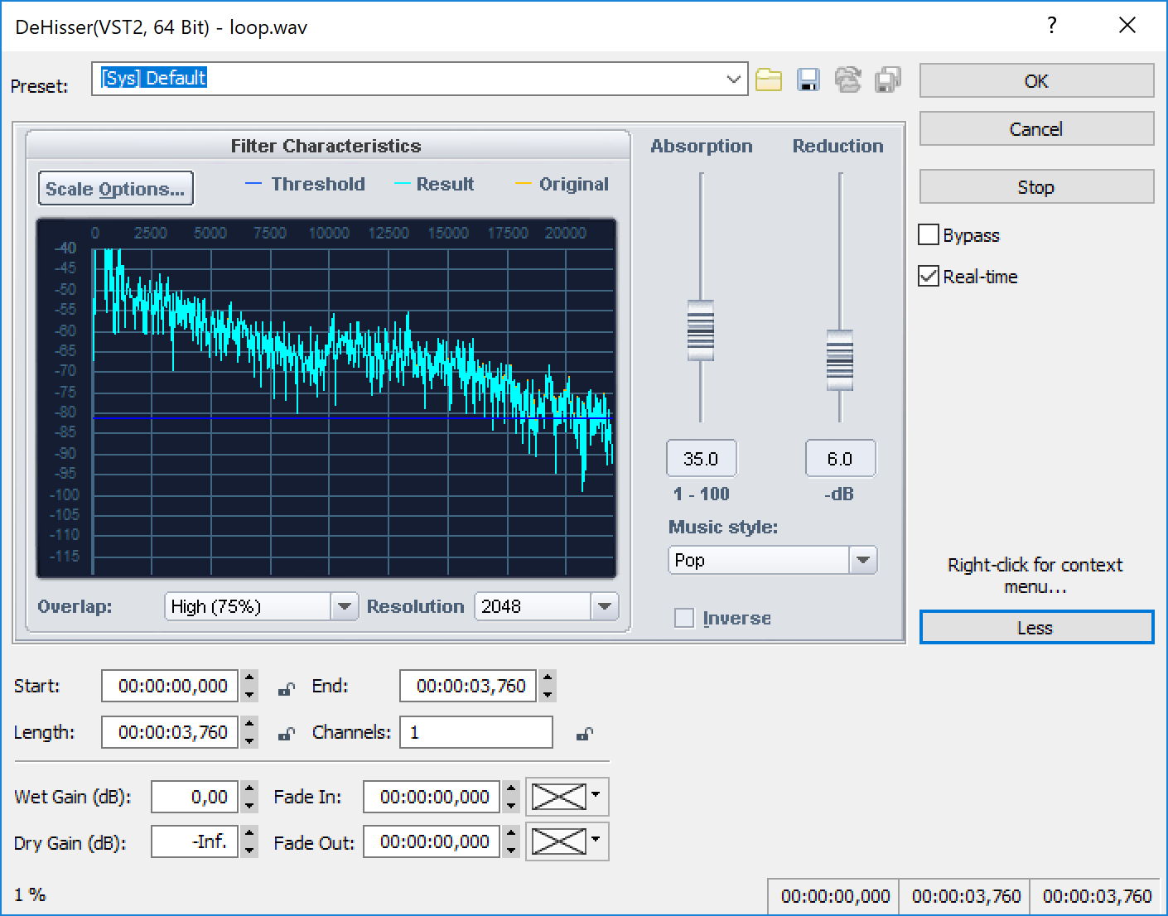This screenshot has width=1168, height=916.
Task: Expand the Overlap dropdown set to High (75%)
Action: pyautogui.click(x=344, y=606)
